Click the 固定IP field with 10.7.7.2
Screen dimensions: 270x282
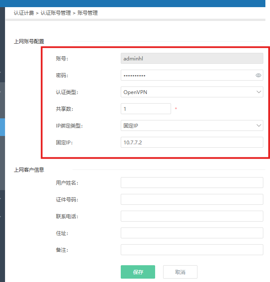pos(192,142)
